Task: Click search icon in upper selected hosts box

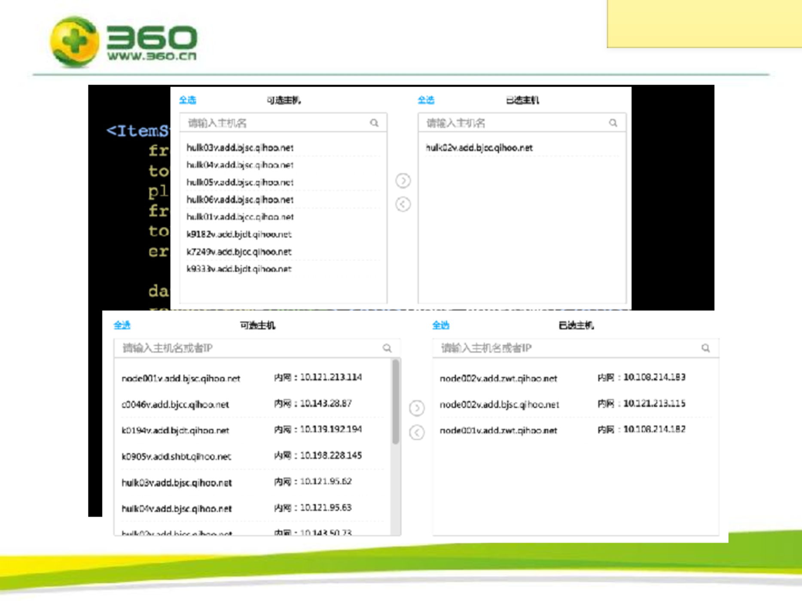Action: (x=613, y=123)
